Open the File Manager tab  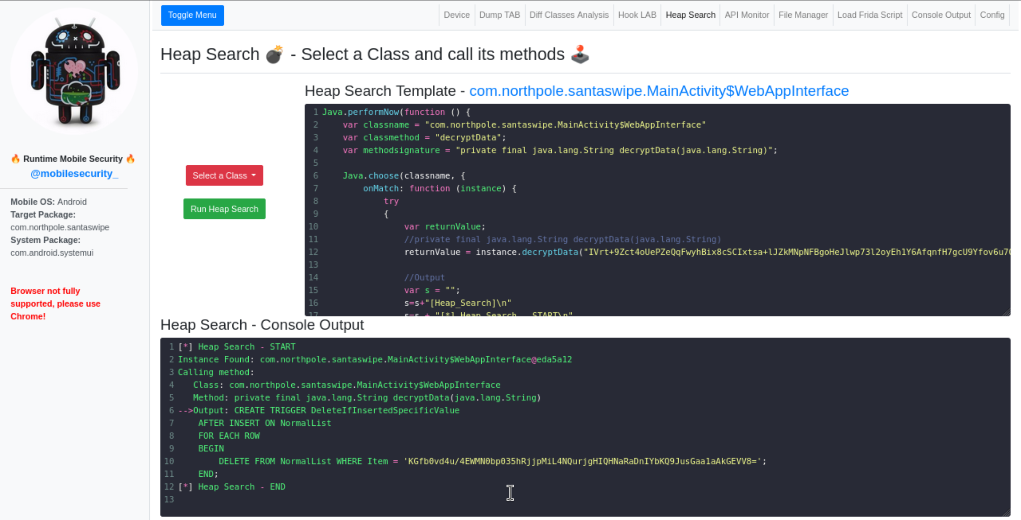pos(803,15)
